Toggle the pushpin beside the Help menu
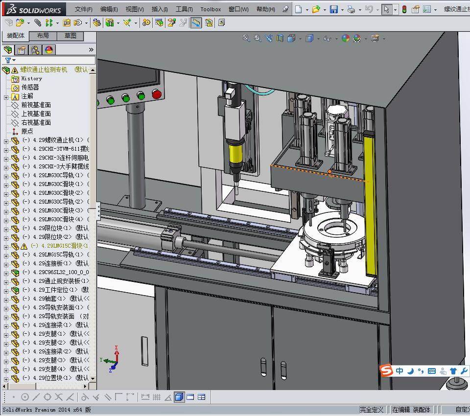The image size is (470, 416). pos(285,9)
